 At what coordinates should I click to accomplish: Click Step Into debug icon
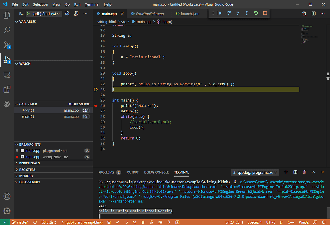point(238,13)
